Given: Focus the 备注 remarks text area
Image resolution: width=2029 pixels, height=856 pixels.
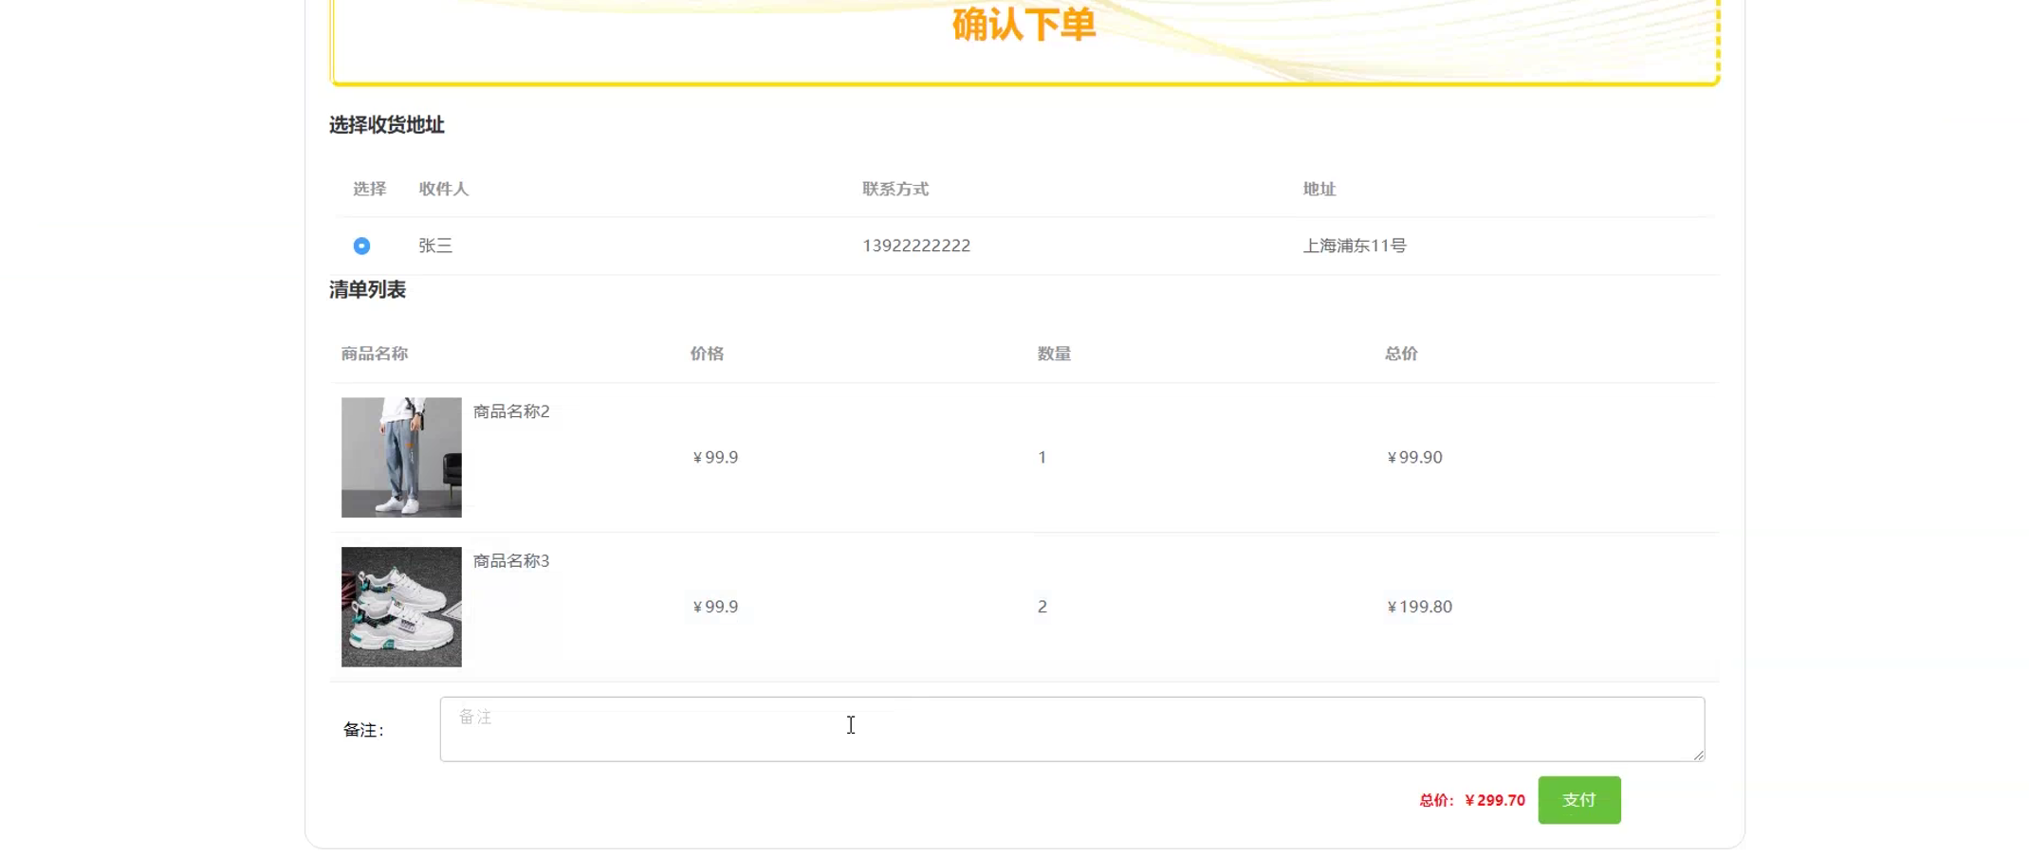Looking at the screenshot, I should (x=1072, y=729).
